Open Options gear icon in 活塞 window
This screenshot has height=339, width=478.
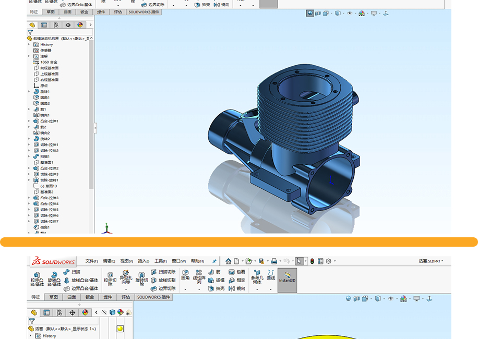pyautogui.click(x=328, y=261)
